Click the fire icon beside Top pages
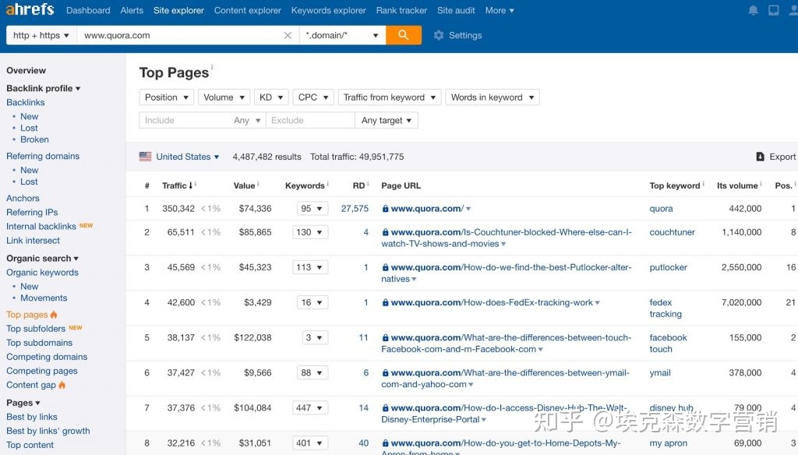 click(x=54, y=315)
